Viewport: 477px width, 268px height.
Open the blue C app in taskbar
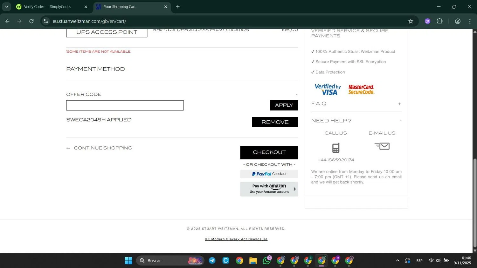[x=226, y=261]
